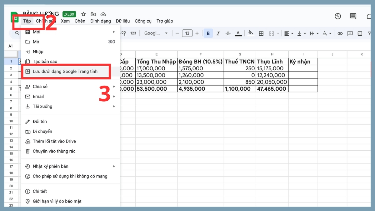Open the font dropdown
This screenshot has height=211, width=375.
coord(156,33)
